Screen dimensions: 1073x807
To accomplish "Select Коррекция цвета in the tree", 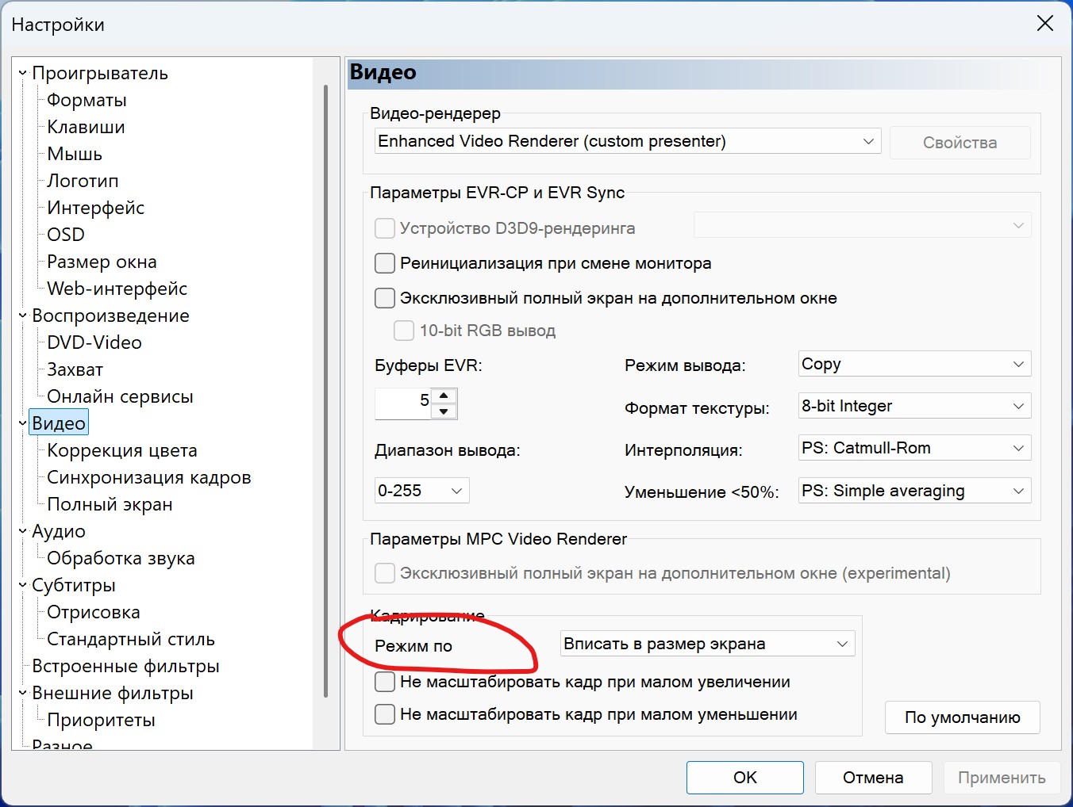I will pos(122,450).
